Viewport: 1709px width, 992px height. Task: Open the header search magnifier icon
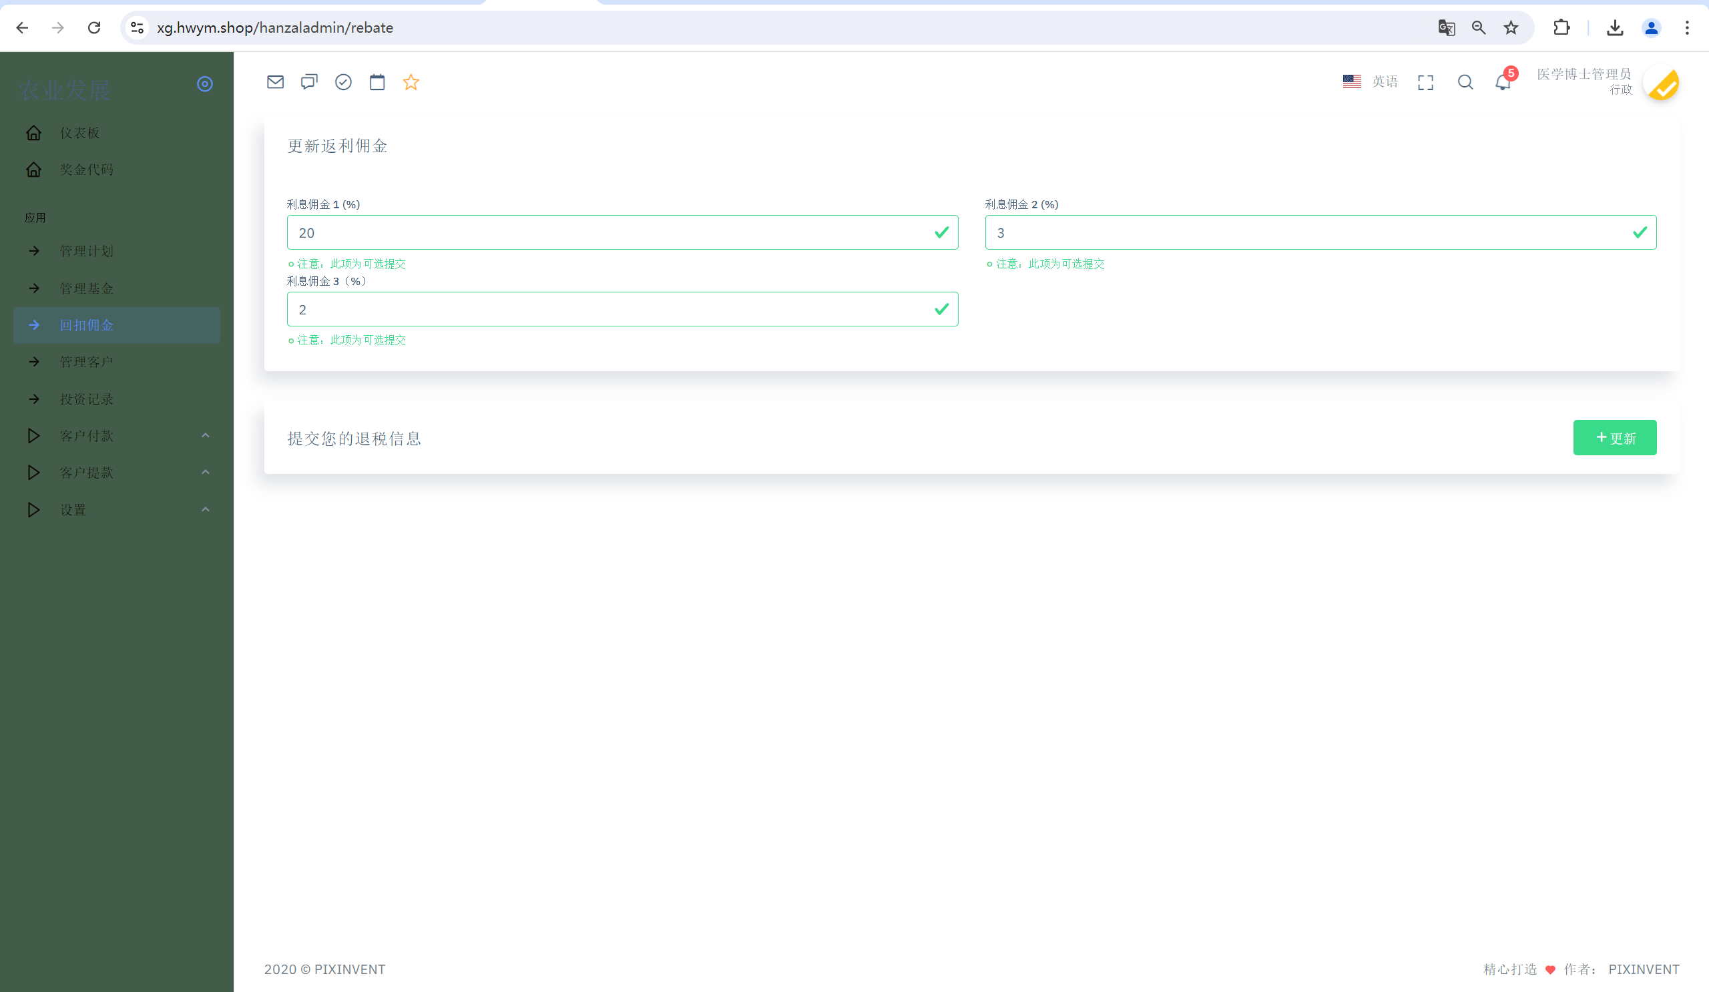tap(1465, 82)
